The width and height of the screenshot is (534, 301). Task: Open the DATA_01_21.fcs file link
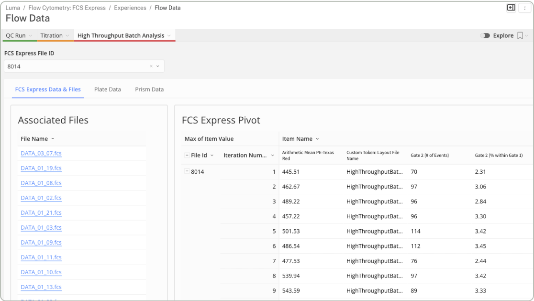41,213
